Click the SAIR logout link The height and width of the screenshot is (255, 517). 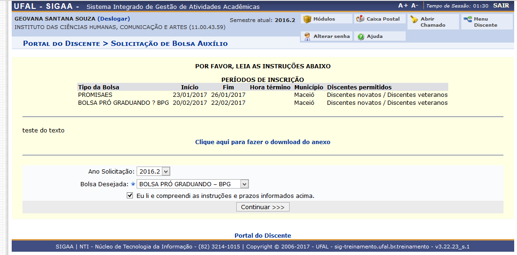[501, 6]
